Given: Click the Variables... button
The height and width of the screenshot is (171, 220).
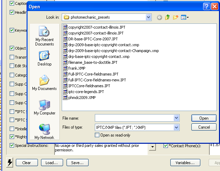Looking at the screenshot, I should coord(186,162).
